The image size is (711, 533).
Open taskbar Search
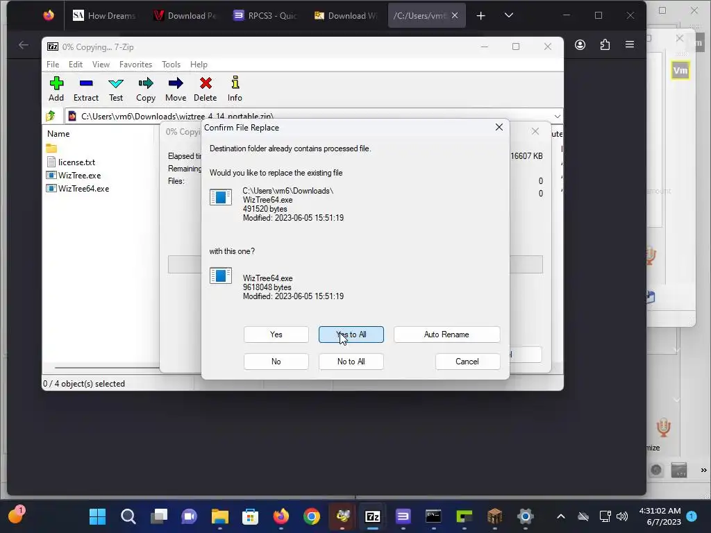[128, 516]
